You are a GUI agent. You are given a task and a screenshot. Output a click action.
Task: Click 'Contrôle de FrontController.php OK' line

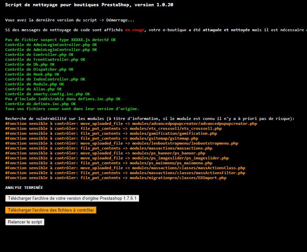pyautogui.click(x=45, y=59)
